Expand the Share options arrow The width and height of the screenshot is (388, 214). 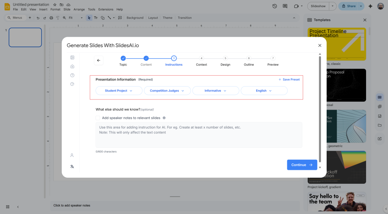point(361,6)
